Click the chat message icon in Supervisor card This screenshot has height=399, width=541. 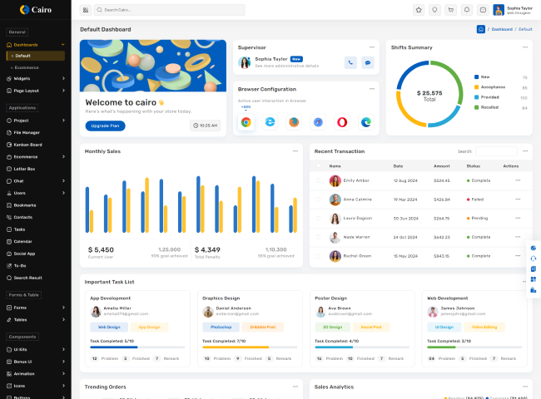click(367, 62)
